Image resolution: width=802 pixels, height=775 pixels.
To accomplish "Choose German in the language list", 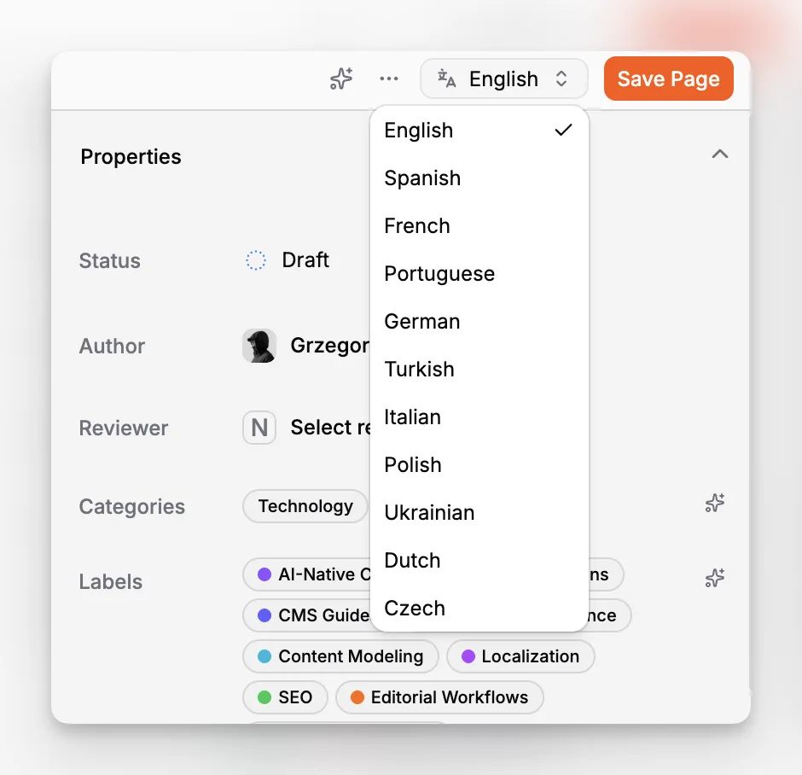I will point(479,321).
